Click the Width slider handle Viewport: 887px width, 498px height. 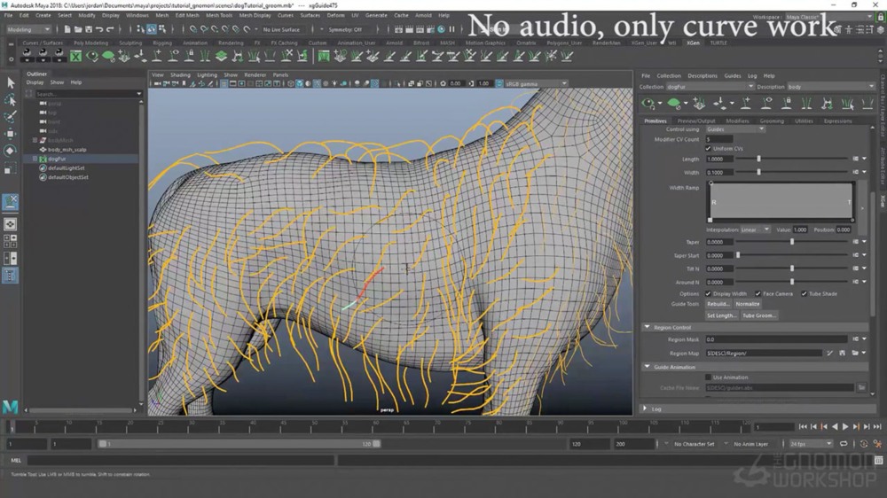click(758, 173)
